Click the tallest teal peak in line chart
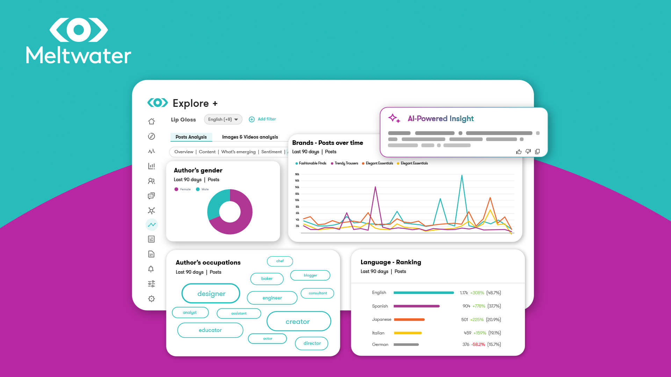This screenshot has height=377, width=671. tap(462, 176)
